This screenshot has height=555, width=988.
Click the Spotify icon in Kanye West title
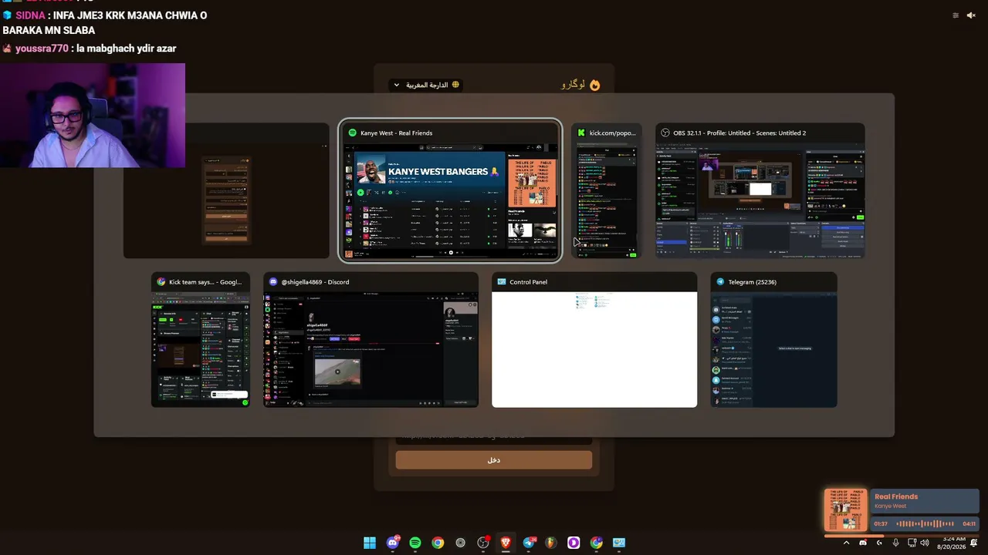click(x=352, y=133)
